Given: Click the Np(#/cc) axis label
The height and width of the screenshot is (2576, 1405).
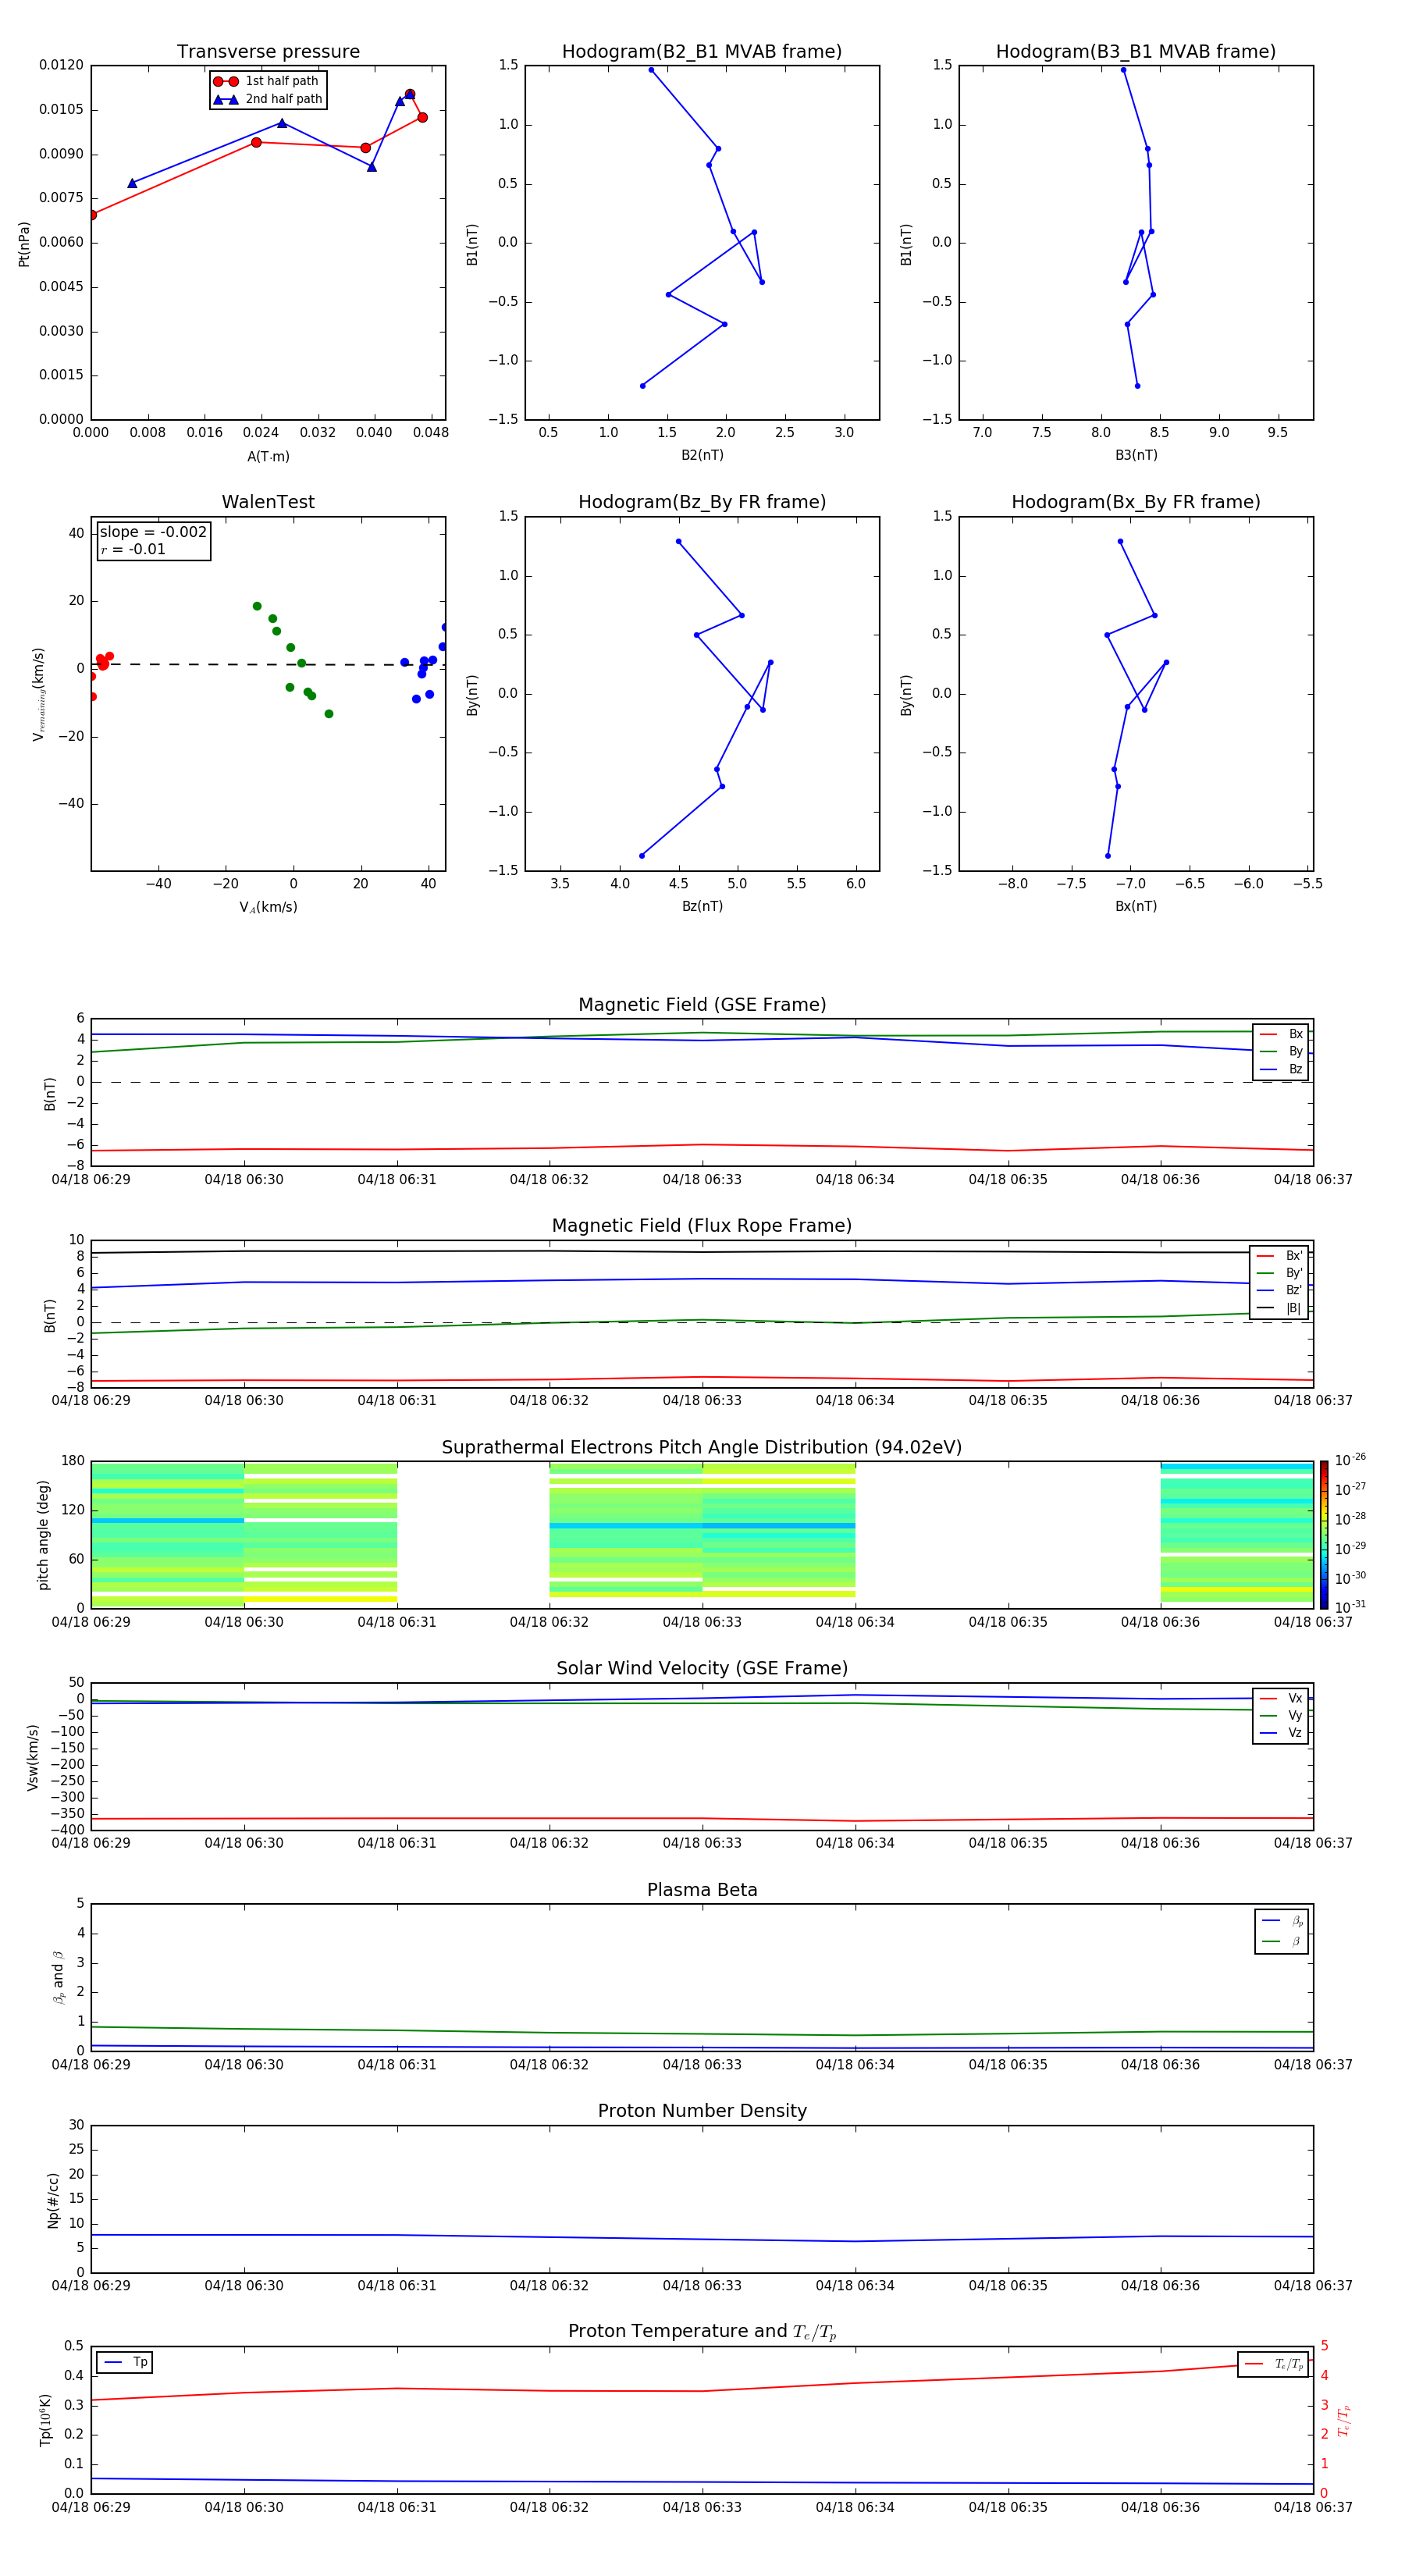Looking at the screenshot, I should tap(53, 2200).
